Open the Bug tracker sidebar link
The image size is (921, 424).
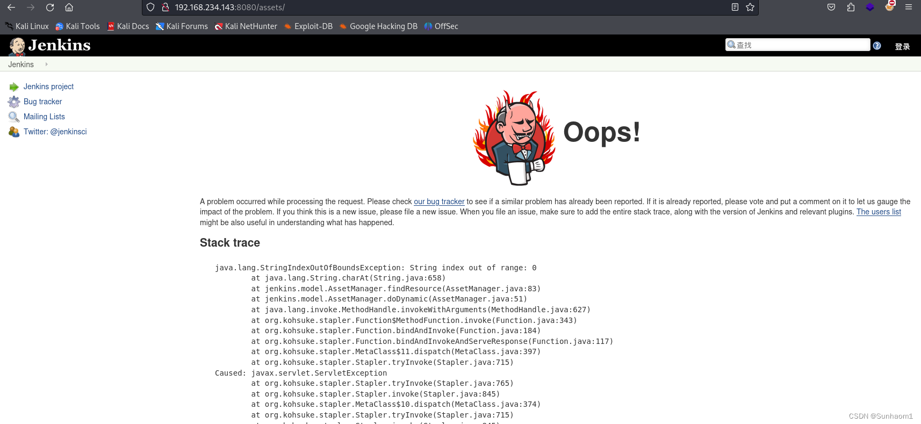tap(43, 102)
